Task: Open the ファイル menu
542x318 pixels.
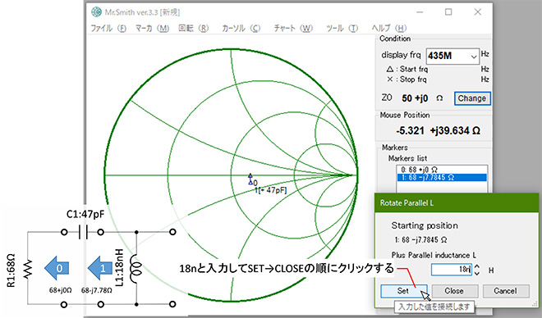Action: tap(108, 29)
